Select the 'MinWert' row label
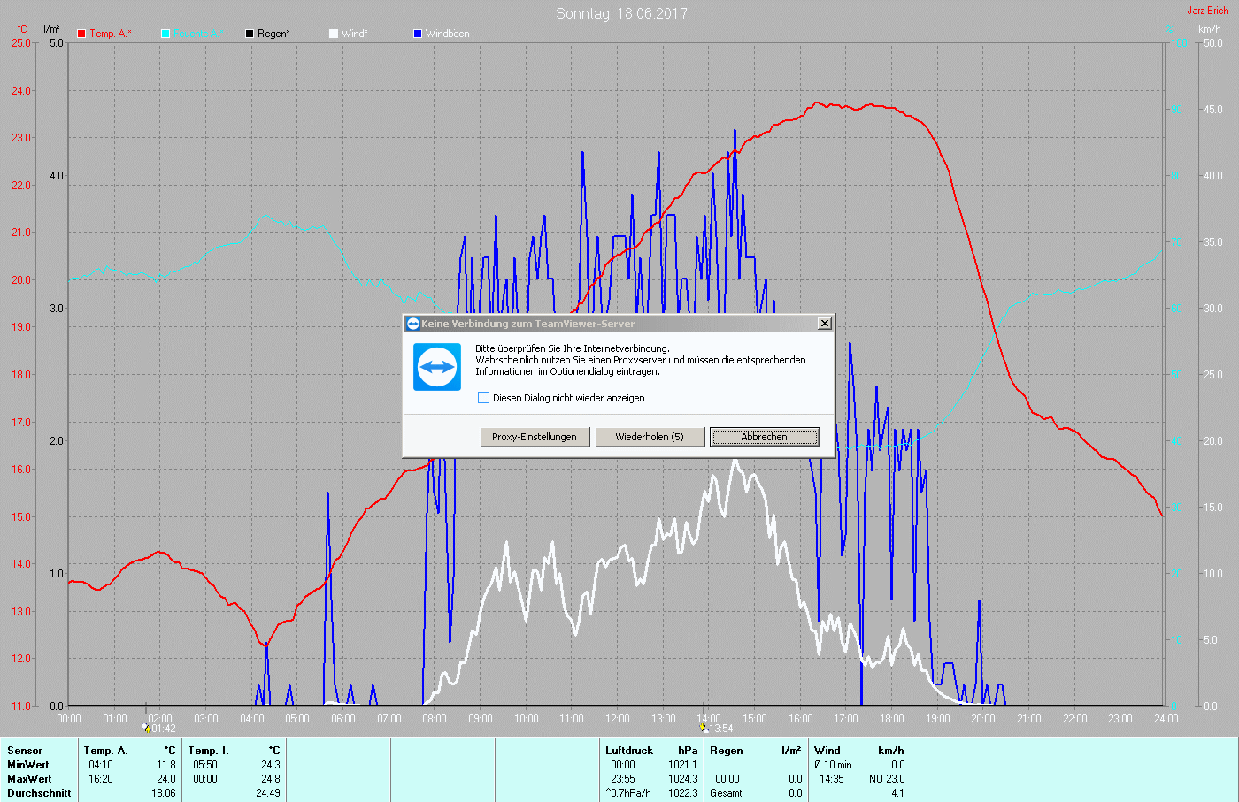 (x=28, y=765)
